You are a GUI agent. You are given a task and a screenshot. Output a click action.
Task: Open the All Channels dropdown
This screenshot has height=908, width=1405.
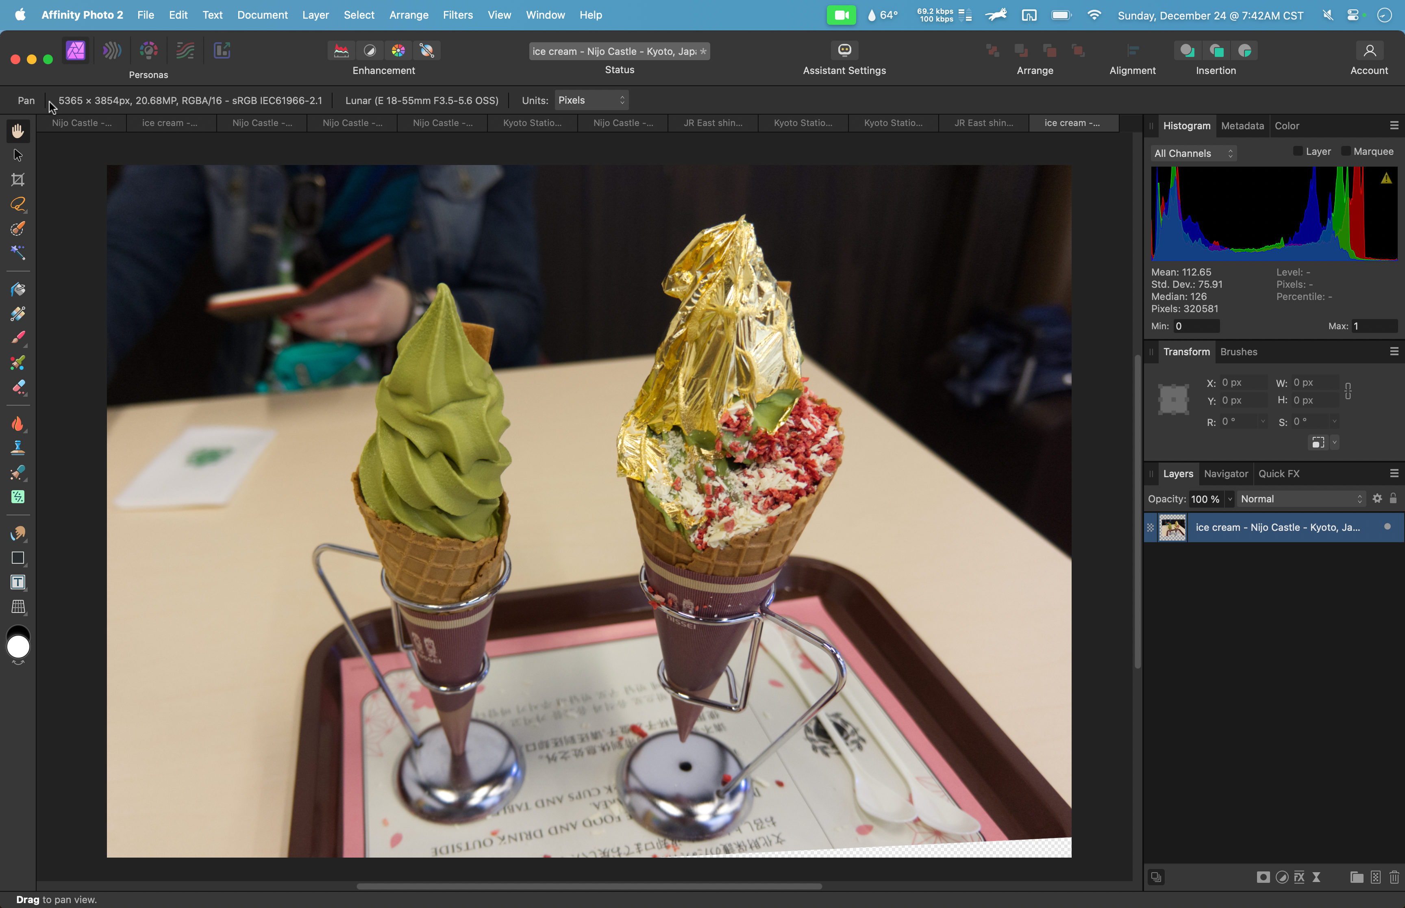(1193, 153)
